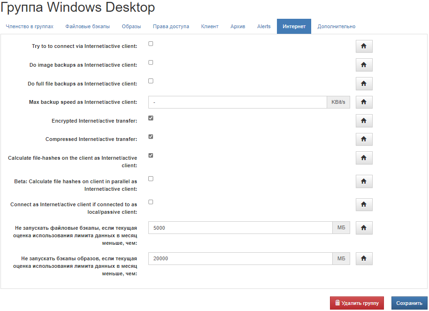Enable Do full file backups as Internet/active client
This screenshot has height=311, width=429.
coord(151,81)
